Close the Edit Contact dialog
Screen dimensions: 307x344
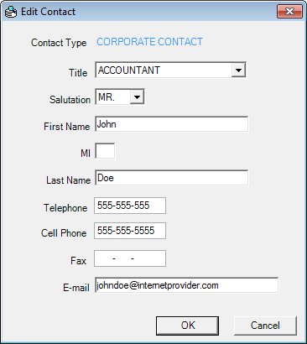point(289,12)
